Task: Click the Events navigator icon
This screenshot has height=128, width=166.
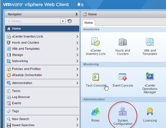Action: tap(9, 103)
